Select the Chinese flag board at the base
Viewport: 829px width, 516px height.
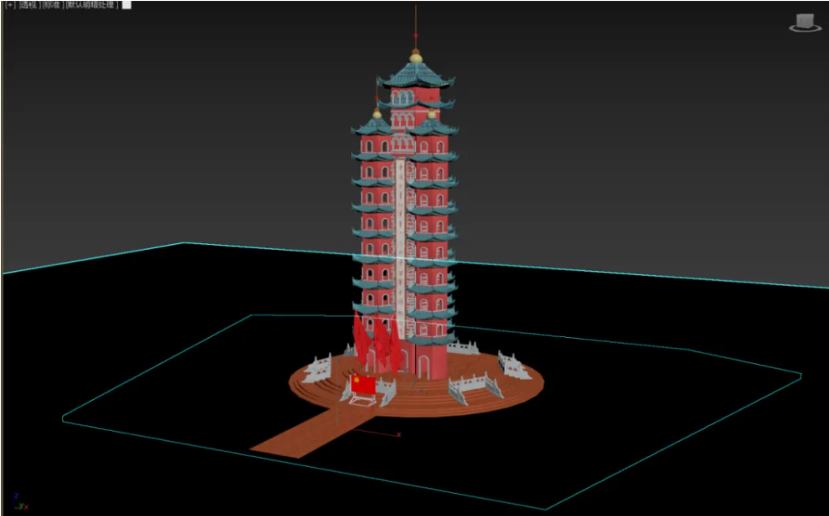363,385
